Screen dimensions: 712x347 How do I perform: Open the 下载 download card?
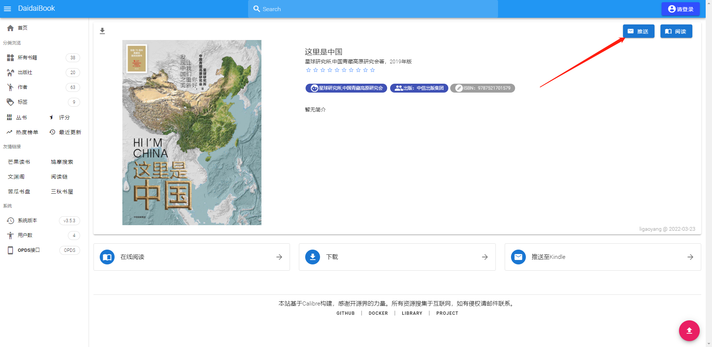click(397, 257)
